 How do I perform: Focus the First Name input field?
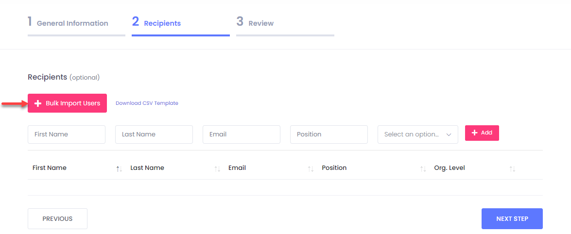(67, 134)
